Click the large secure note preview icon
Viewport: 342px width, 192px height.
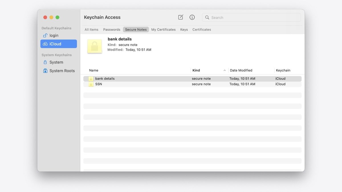tap(95, 46)
